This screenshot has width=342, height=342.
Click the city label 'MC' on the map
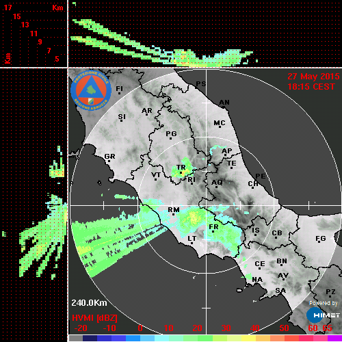tap(220, 123)
